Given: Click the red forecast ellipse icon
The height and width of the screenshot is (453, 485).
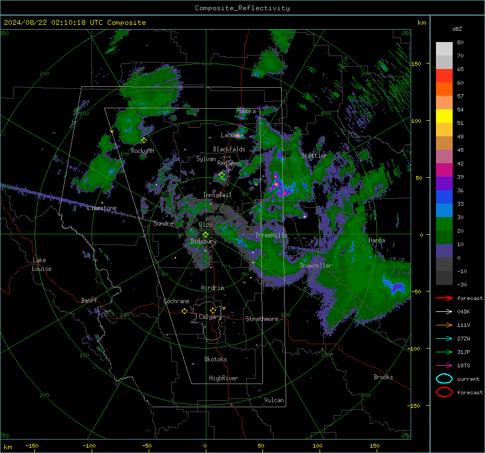Looking at the screenshot, I should pos(444,392).
